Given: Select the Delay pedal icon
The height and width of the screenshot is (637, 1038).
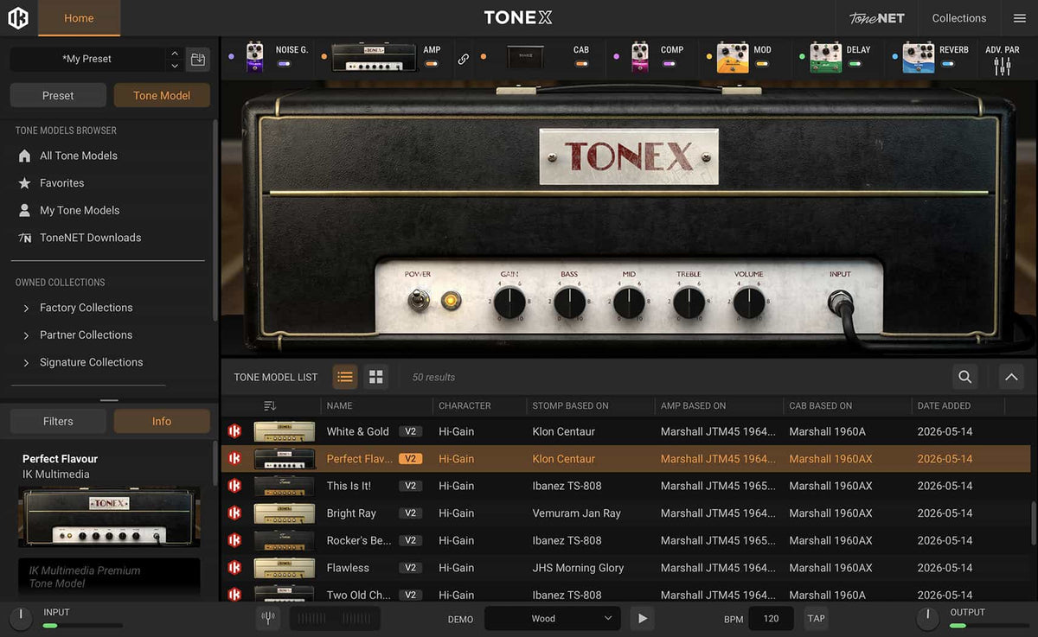Looking at the screenshot, I should pyautogui.click(x=825, y=57).
